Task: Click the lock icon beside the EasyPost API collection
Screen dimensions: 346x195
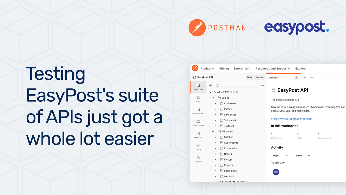Action: (234, 92)
